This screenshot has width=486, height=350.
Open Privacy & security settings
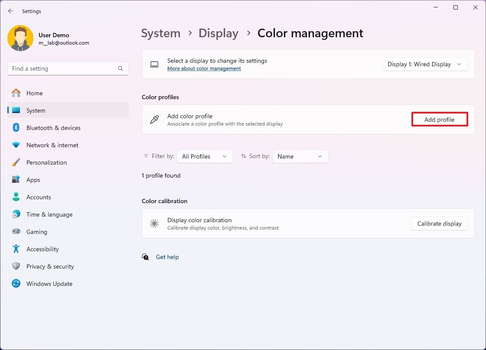[50, 266]
